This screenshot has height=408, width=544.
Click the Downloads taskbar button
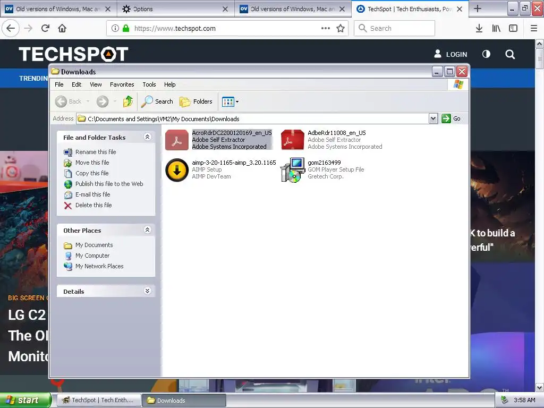pyautogui.click(x=184, y=401)
